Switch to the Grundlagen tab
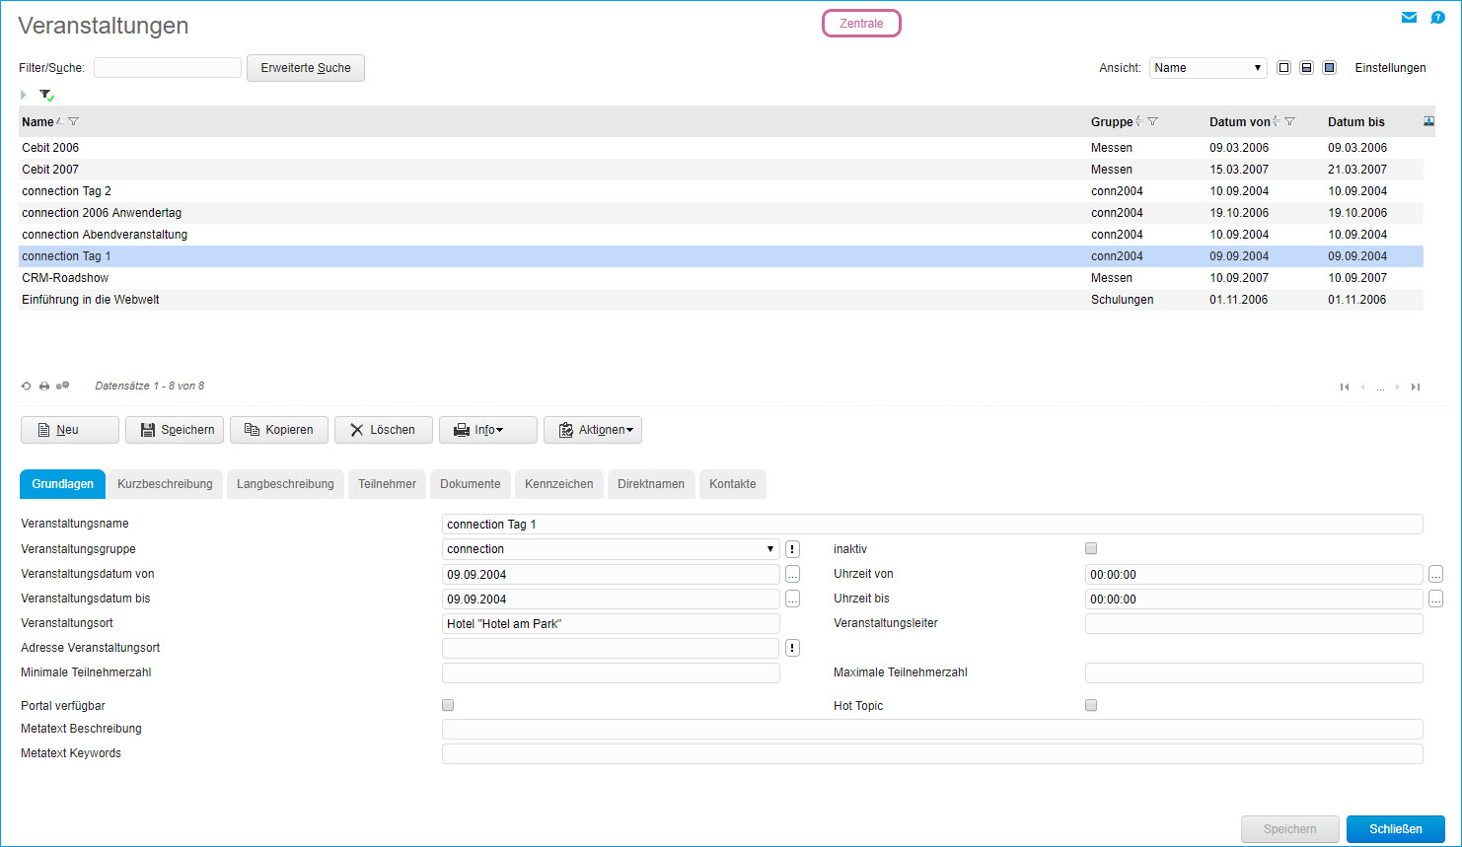The height and width of the screenshot is (847, 1462). point(62,484)
